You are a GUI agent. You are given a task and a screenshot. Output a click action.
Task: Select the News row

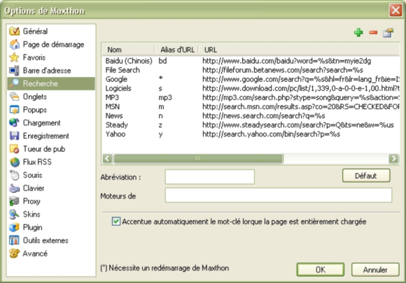tap(251, 116)
